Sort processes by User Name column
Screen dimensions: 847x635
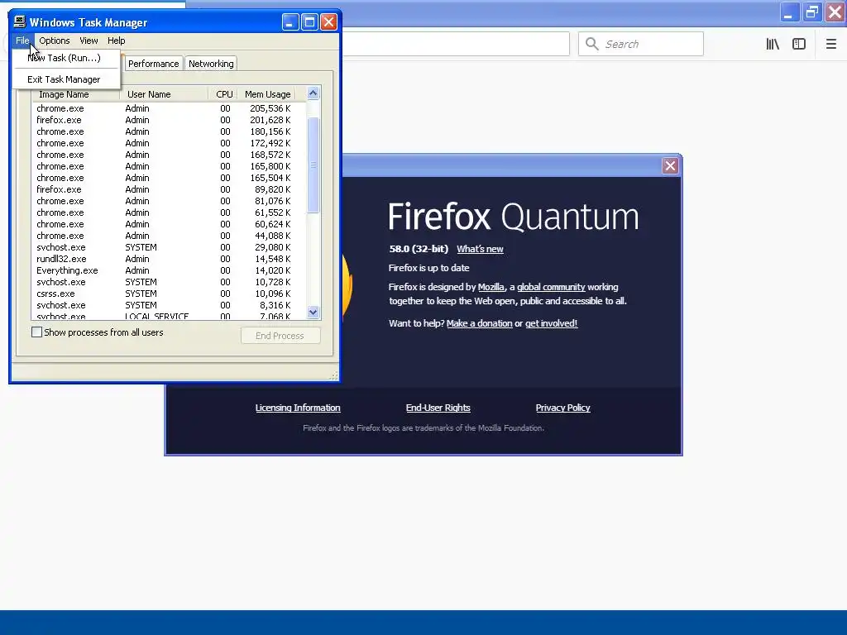click(164, 94)
